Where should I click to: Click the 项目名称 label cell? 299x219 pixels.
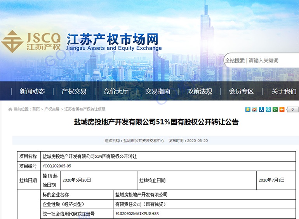click(29, 157)
